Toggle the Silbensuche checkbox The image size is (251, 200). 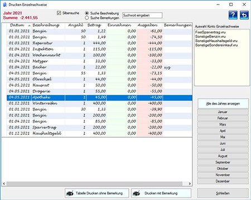(59, 13)
